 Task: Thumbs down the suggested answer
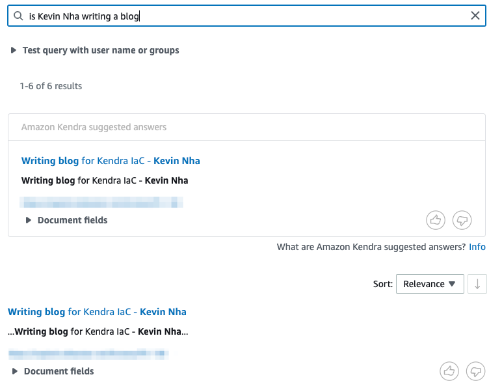[x=462, y=220]
